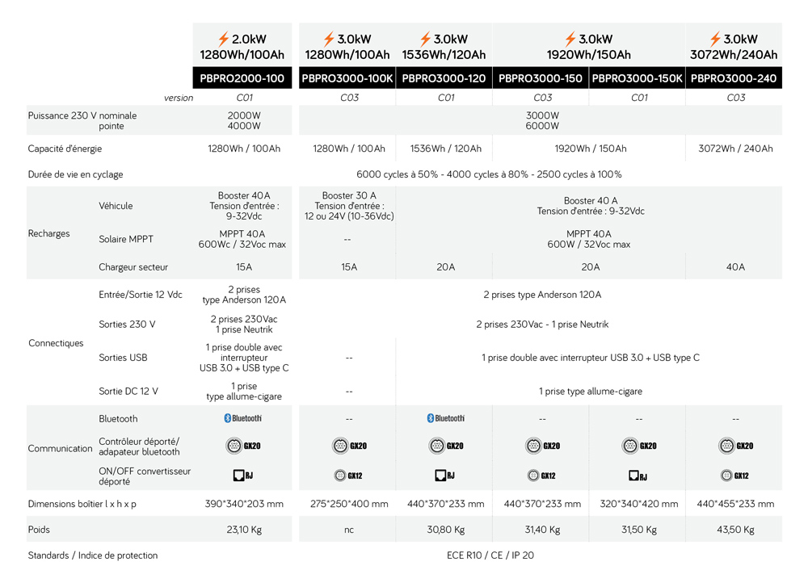
Task: Select the GX12 icon in the PBPRO3000-240 column
Action: (735, 476)
